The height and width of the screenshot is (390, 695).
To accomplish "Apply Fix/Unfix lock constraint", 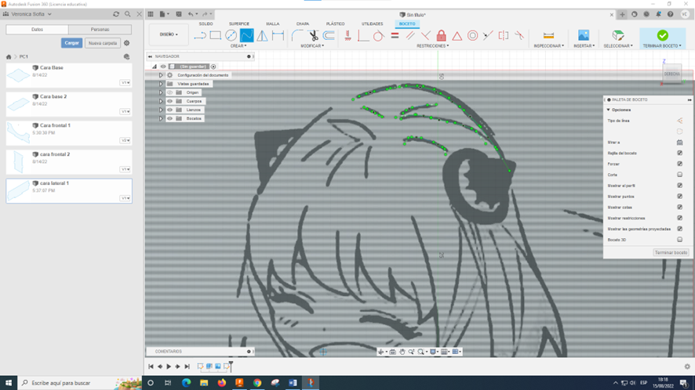I will [x=441, y=35].
